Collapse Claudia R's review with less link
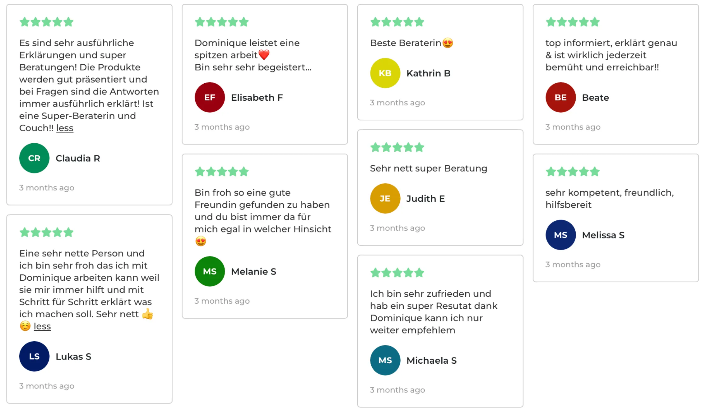Viewport: 706px width, 414px height. coord(65,128)
